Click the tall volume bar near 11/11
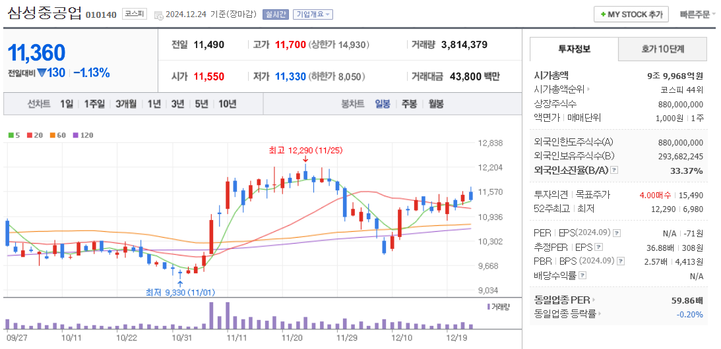 pyautogui.click(x=228, y=315)
